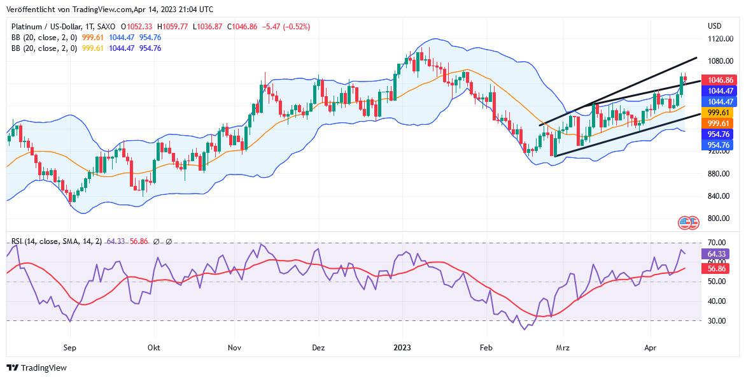
Task: Click the TradingView logo at bottom left
Action: 36,368
